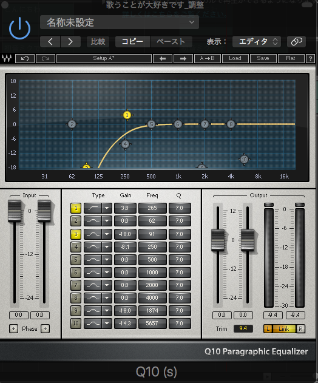Select the L channel button

[268, 329]
